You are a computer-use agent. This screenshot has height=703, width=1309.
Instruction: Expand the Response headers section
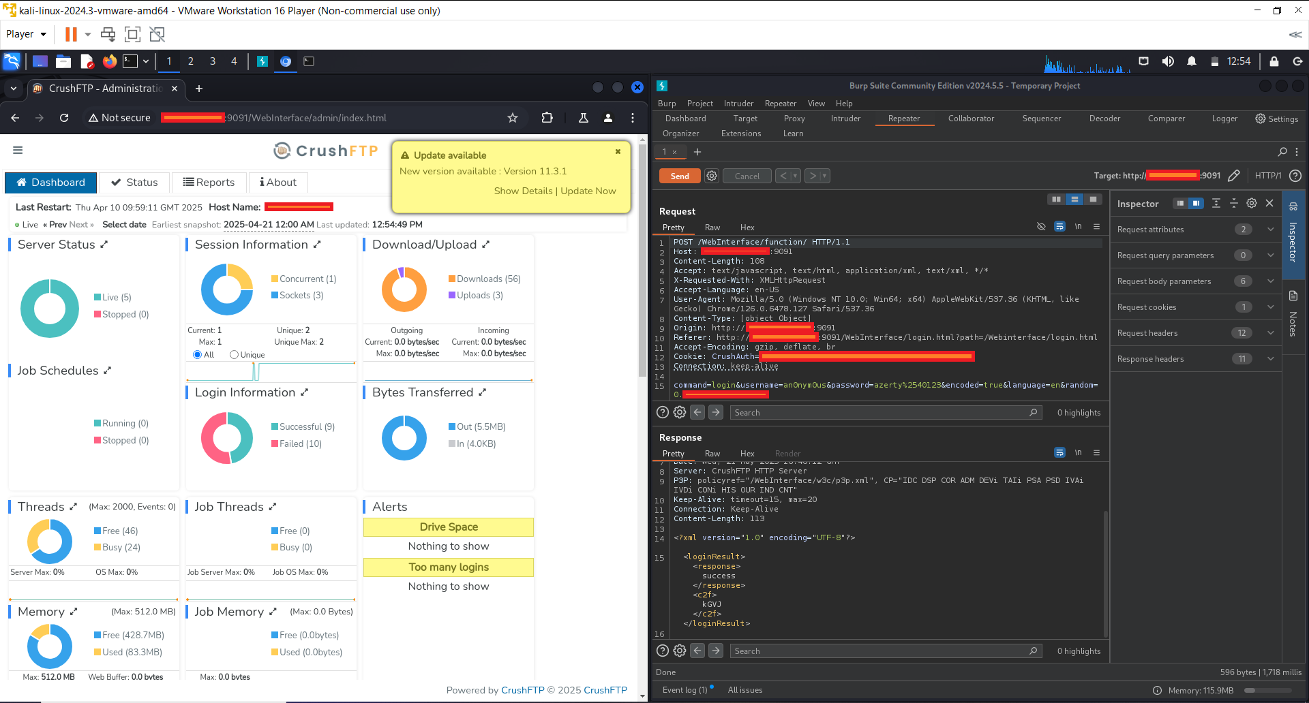(x=1270, y=359)
